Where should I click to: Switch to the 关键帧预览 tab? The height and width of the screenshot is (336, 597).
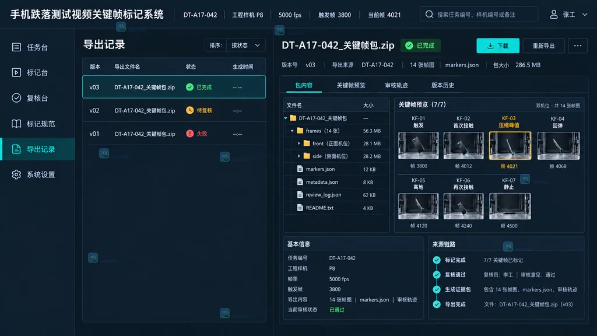tap(350, 85)
